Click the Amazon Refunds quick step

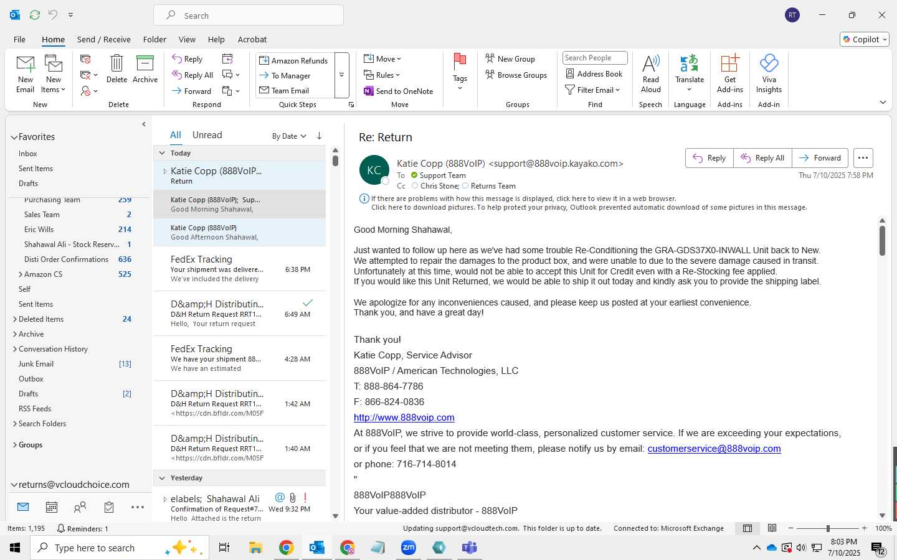click(294, 60)
